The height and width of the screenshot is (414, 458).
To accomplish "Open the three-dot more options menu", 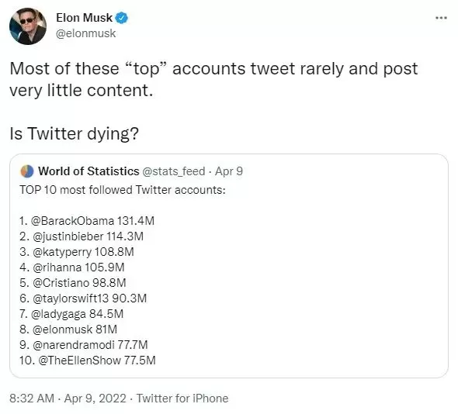I will click(x=441, y=18).
